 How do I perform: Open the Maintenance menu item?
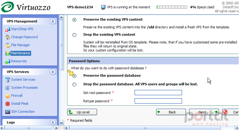(21, 53)
